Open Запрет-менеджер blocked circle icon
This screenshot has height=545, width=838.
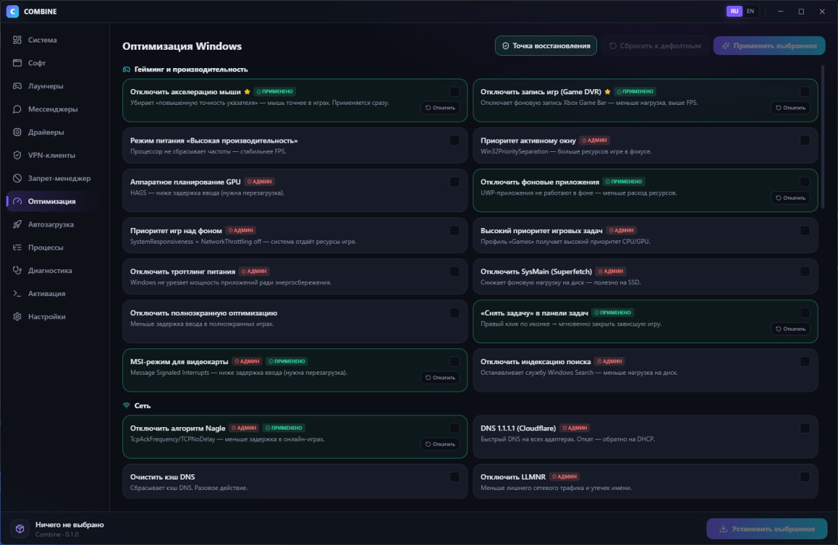17,178
